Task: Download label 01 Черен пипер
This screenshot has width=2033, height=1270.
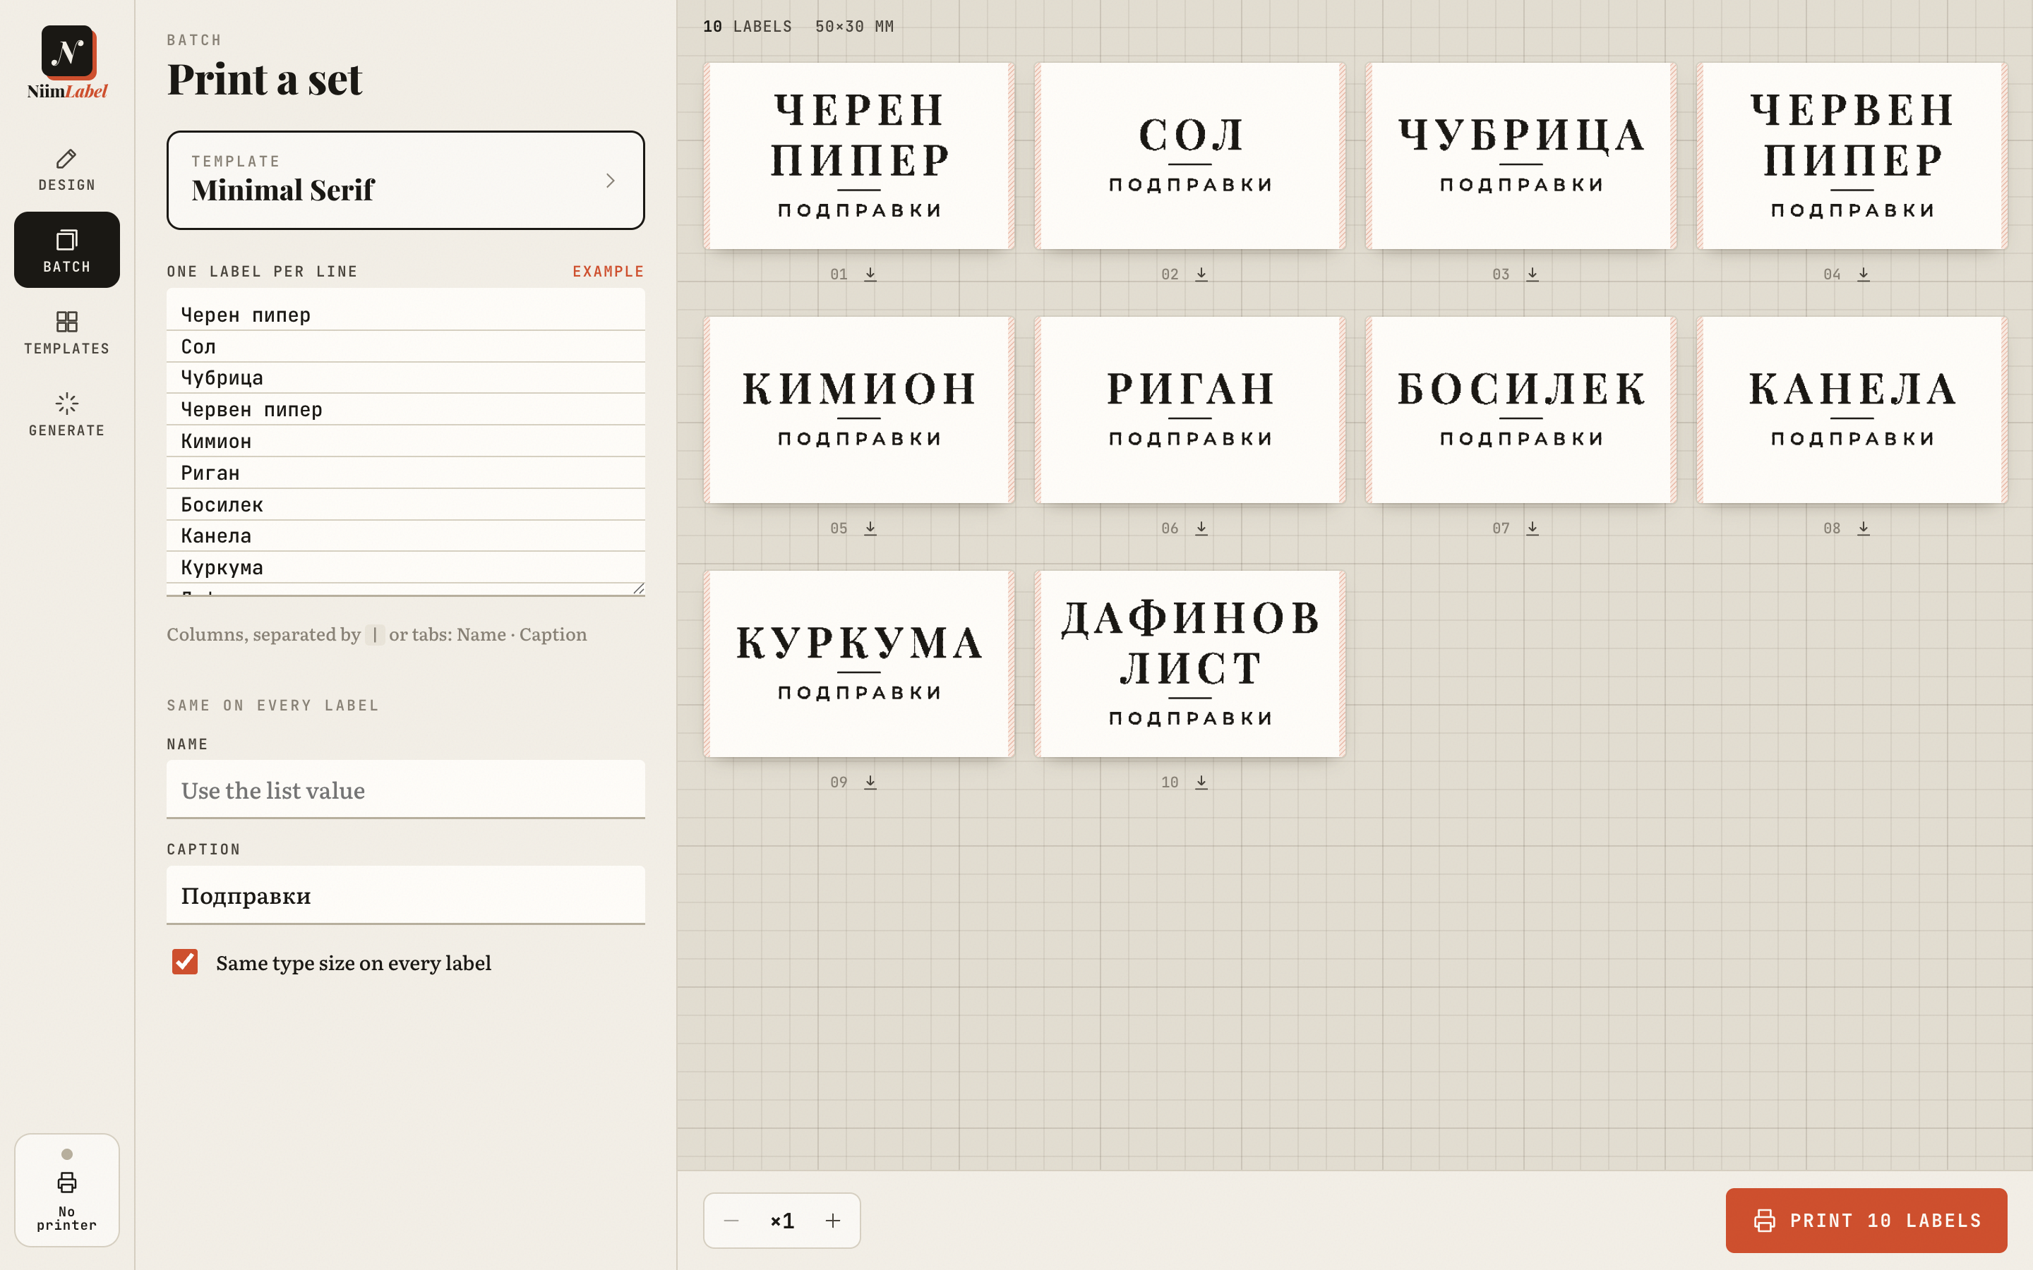Action: tap(870, 274)
